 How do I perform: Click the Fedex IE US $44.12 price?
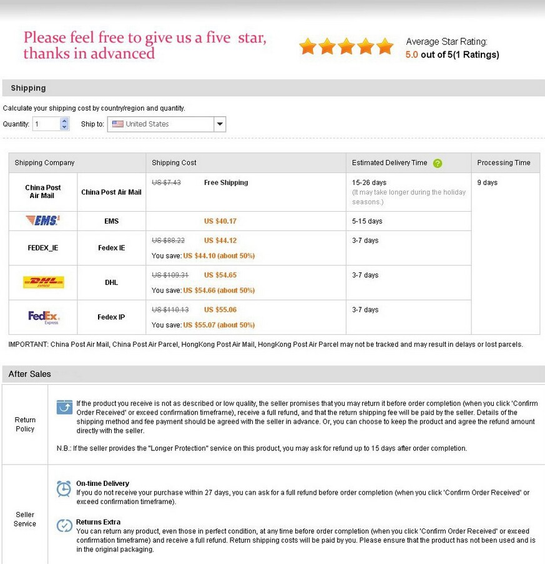[220, 240]
